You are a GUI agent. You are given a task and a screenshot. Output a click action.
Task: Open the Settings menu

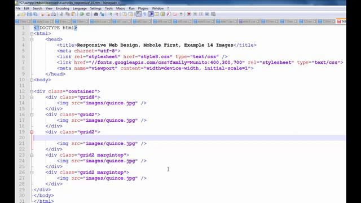[95, 8]
